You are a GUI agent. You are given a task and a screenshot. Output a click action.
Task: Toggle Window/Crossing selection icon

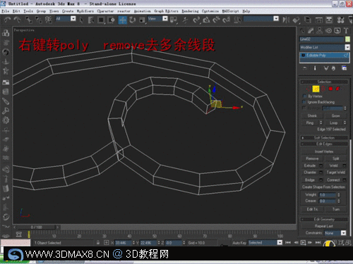(111, 20)
